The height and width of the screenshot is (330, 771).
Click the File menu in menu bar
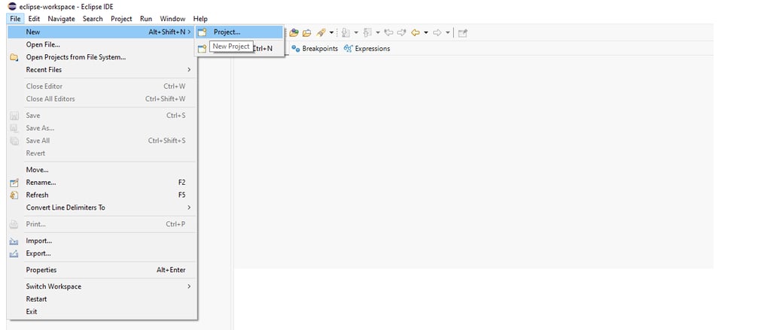(15, 19)
